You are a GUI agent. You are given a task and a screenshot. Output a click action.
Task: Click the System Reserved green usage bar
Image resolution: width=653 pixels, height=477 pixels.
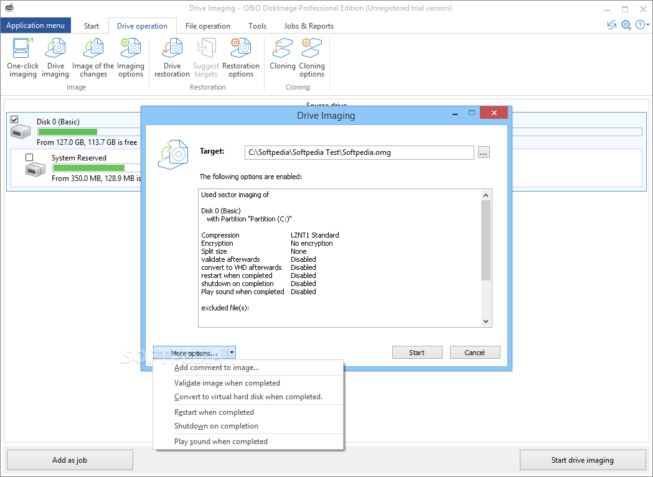coord(88,168)
